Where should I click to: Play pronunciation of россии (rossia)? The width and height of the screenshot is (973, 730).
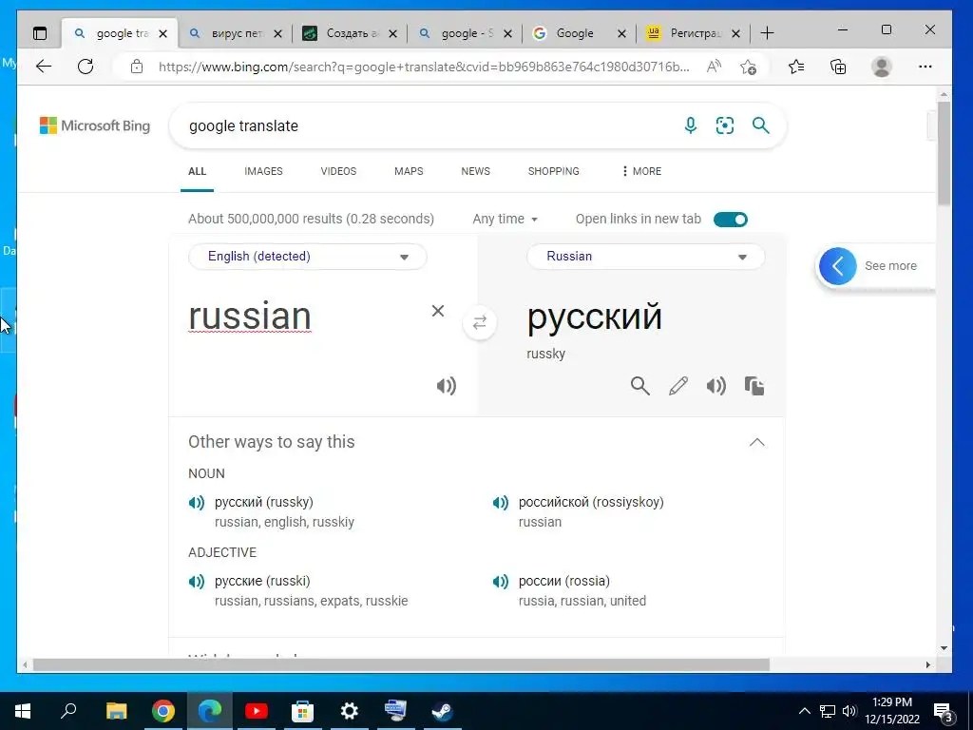[501, 581]
